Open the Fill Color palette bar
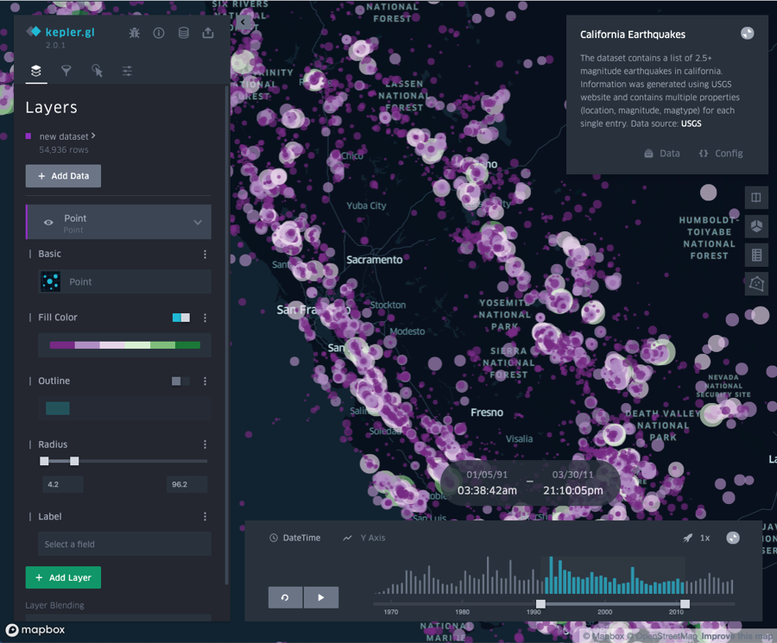This screenshot has height=643, width=777. [125, 345]
